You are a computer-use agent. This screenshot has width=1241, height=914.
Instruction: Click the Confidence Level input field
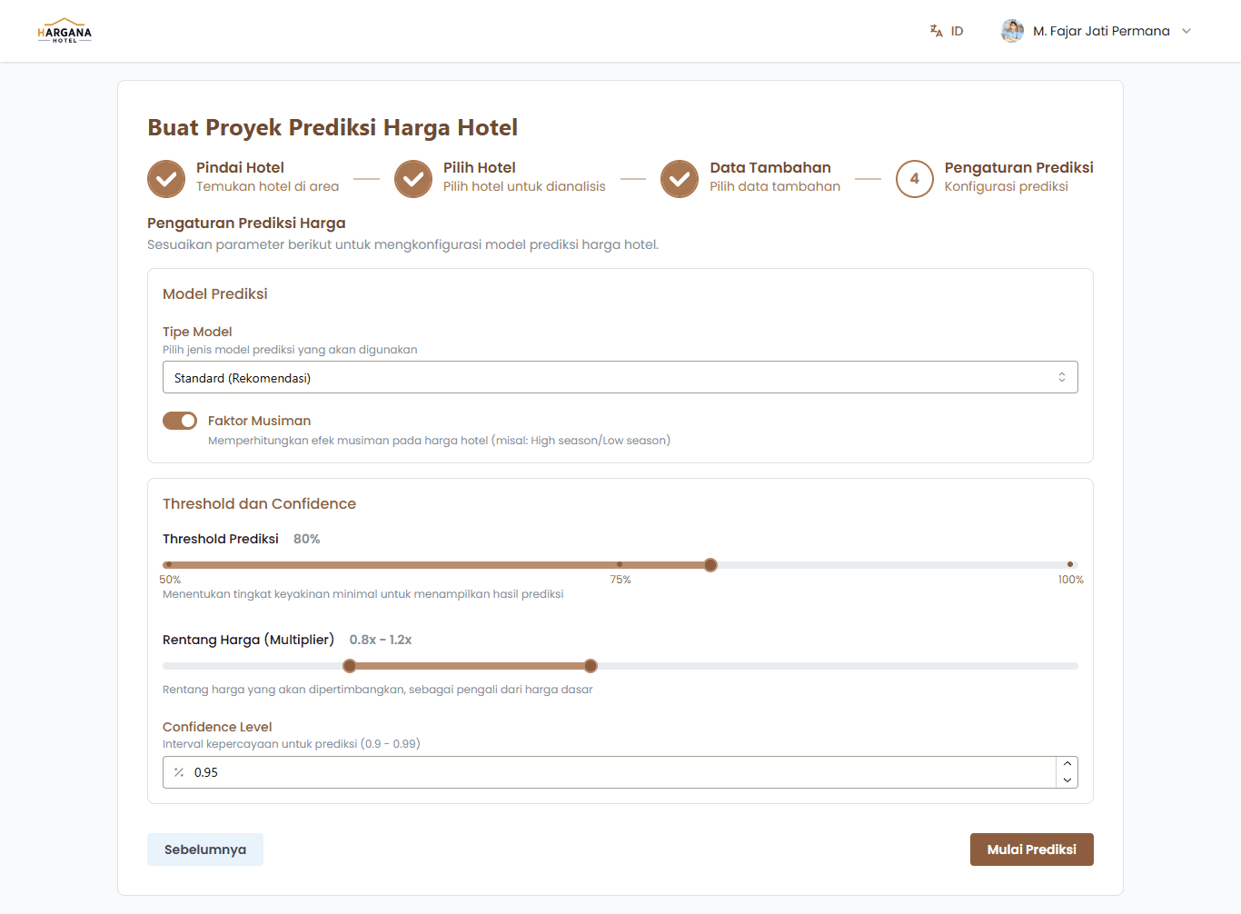(620, 772)
